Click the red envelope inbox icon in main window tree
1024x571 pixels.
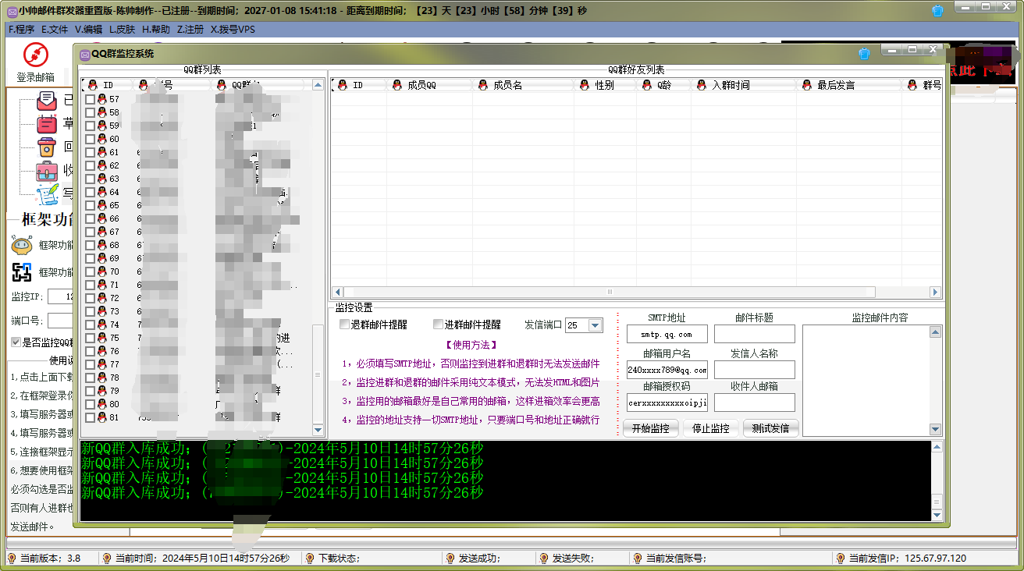click(x=48, y=101)
